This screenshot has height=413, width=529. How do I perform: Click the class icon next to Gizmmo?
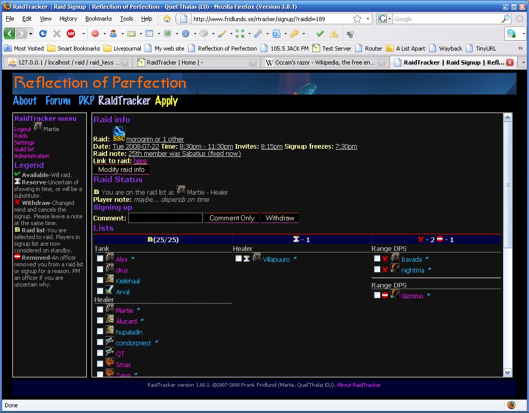395,295
